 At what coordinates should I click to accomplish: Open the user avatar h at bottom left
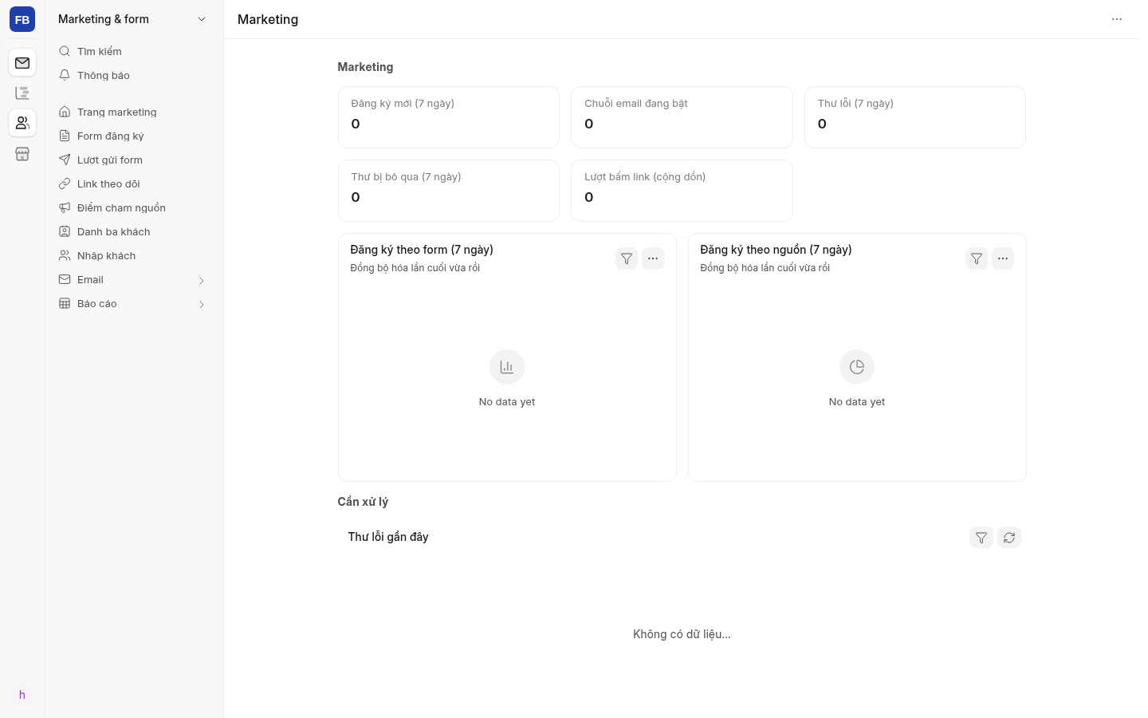[22, 695]
